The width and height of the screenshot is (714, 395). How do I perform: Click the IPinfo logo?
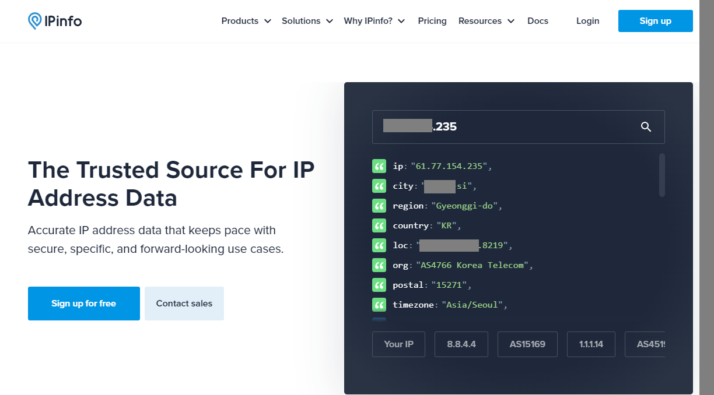pyautogui.click(x=55, y=21)
